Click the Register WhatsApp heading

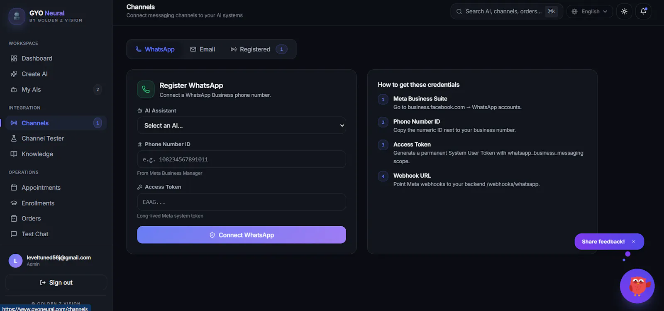pyautogui.click(x=191, y=86)
